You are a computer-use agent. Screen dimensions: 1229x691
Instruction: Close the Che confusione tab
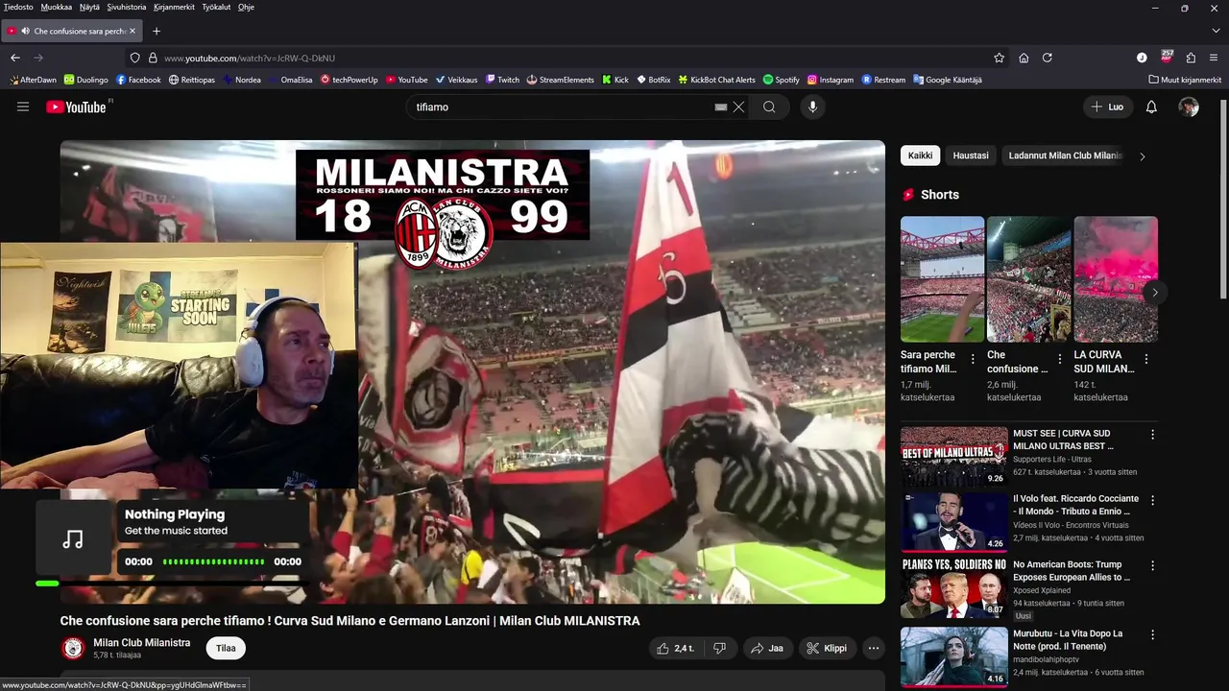[133, 31]
